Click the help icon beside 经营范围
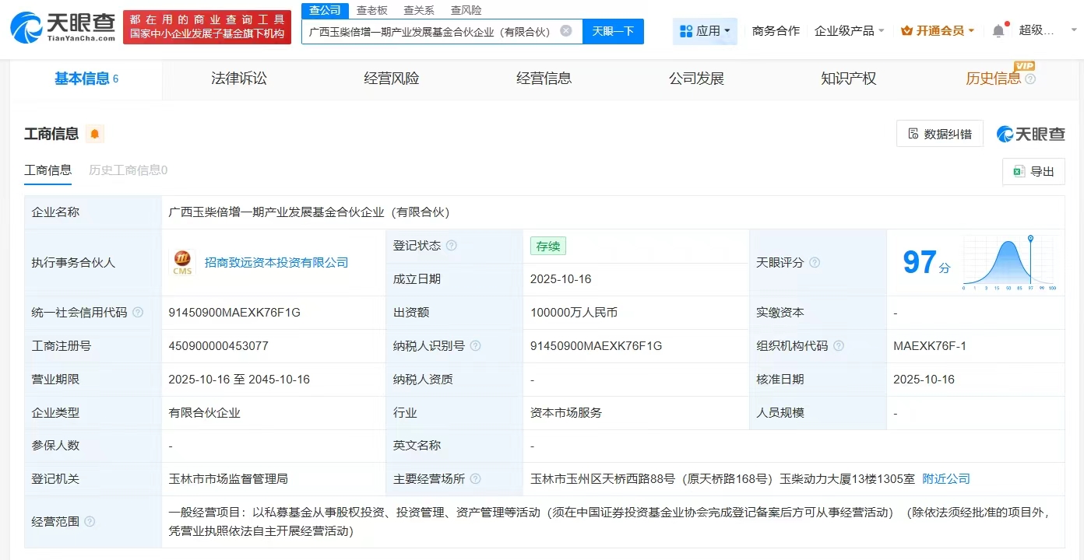Viewport: 1084px width, 560px height. (x=90, y=522)
